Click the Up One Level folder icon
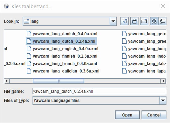The image size is (170, 123). tap(124, 21)
